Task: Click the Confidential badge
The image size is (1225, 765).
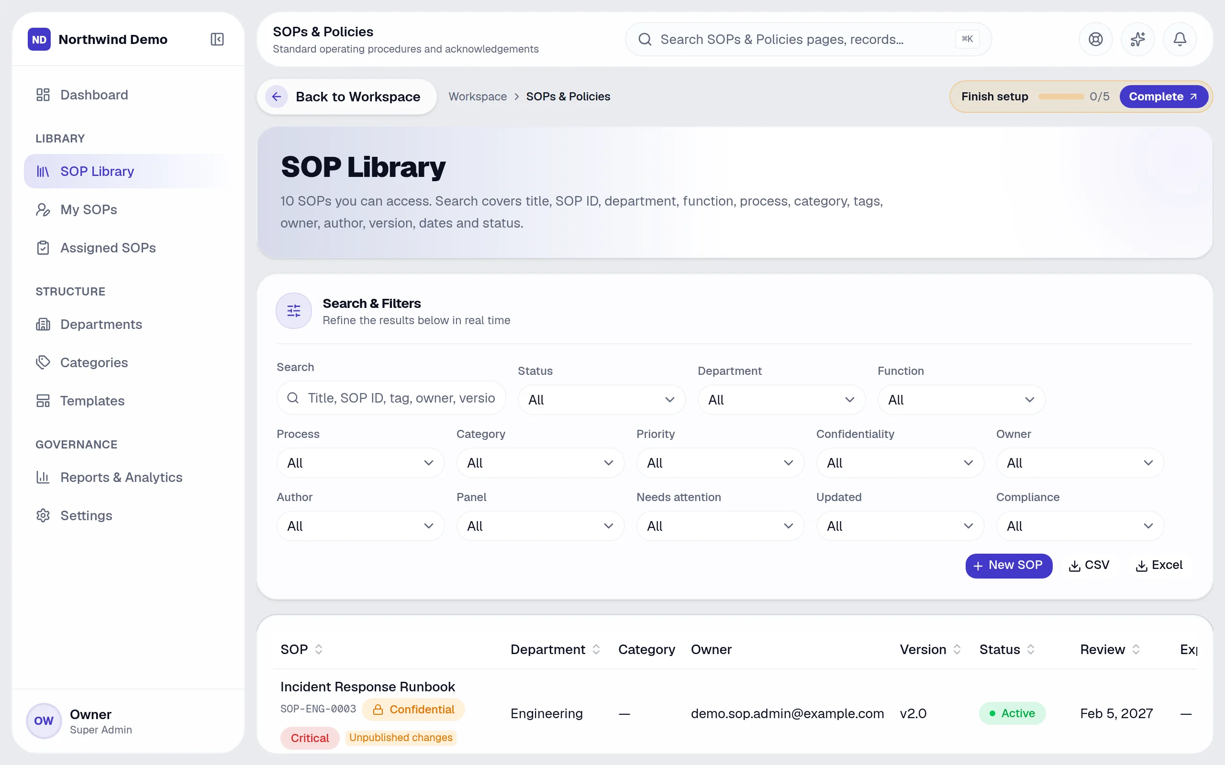Action: [x=413, y=710]
